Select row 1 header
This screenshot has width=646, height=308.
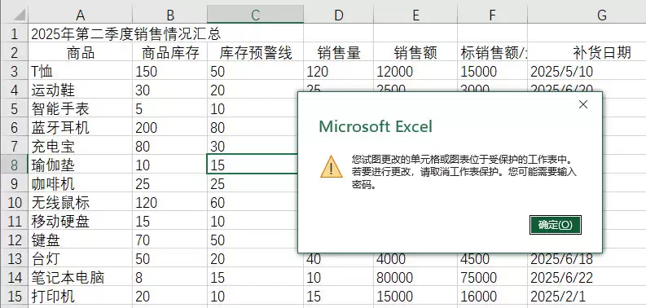[x=14, y=33]
